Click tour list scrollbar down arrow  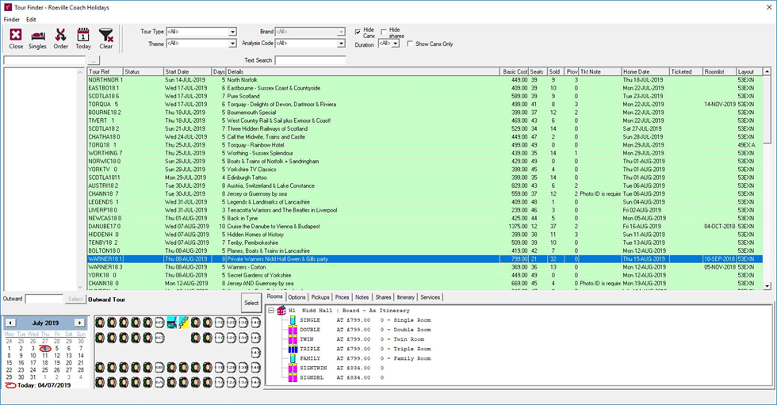click(x=767, y=286)
